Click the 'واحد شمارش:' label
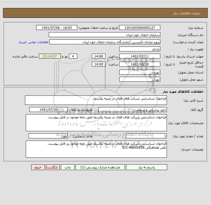The image size is (211, 205). (82, 136)
